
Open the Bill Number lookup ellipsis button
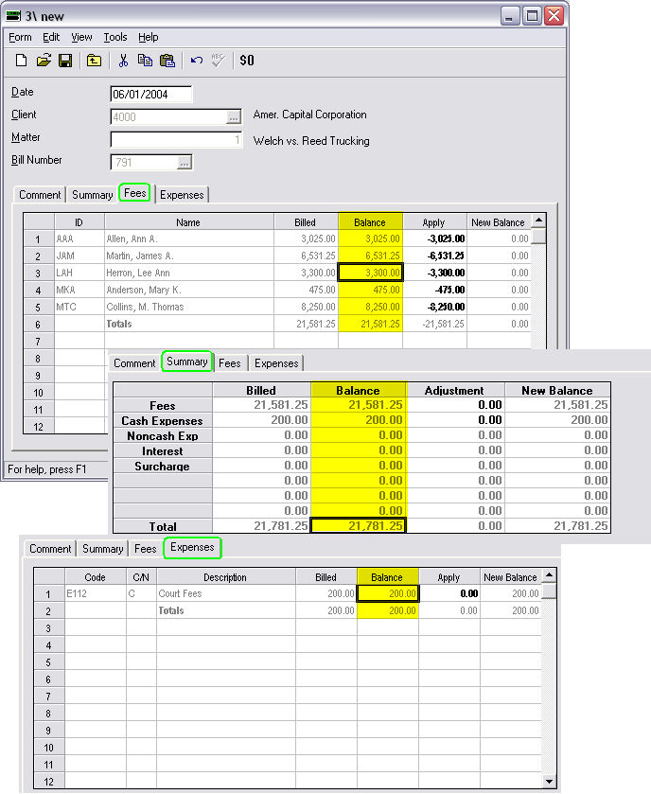[184, 163]
